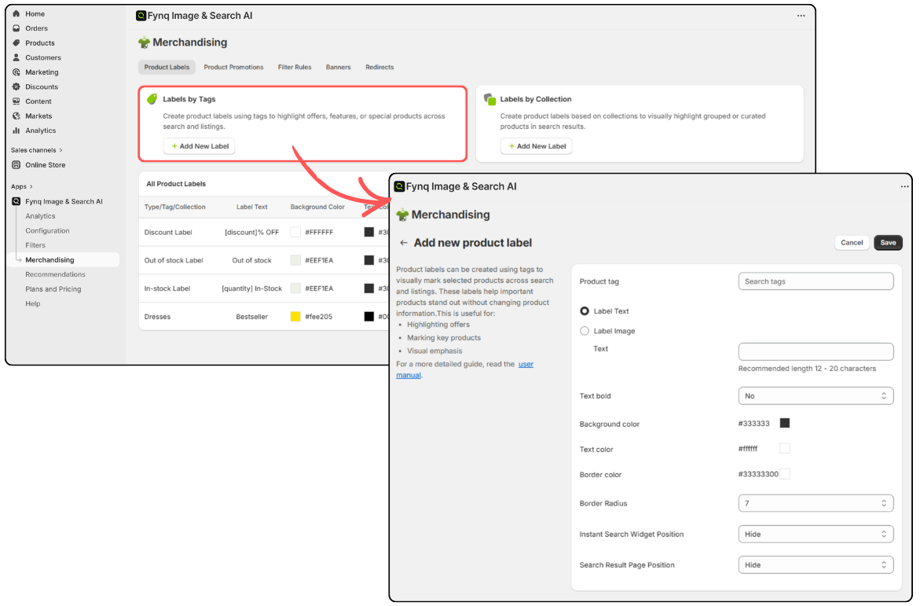
Task: Switch to the Product Labels tab
Action: [167, 67]
